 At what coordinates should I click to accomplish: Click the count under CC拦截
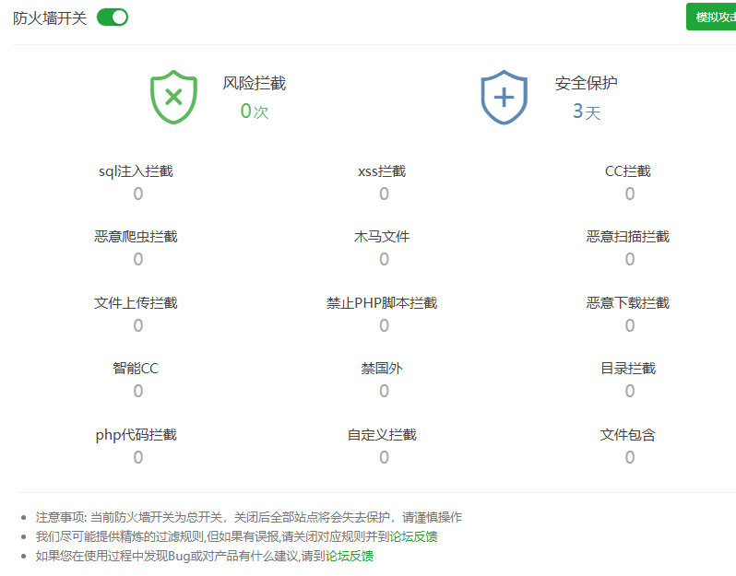coord(630,194)
